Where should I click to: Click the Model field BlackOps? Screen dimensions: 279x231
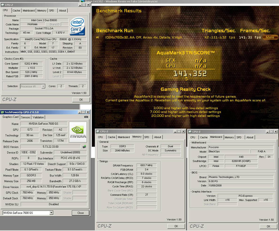tap(229, 151)
